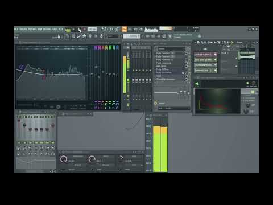The height and width of the screenshot is (205, 273).
Task: Click the orange icon beside the time display
Action: [124, 29]
